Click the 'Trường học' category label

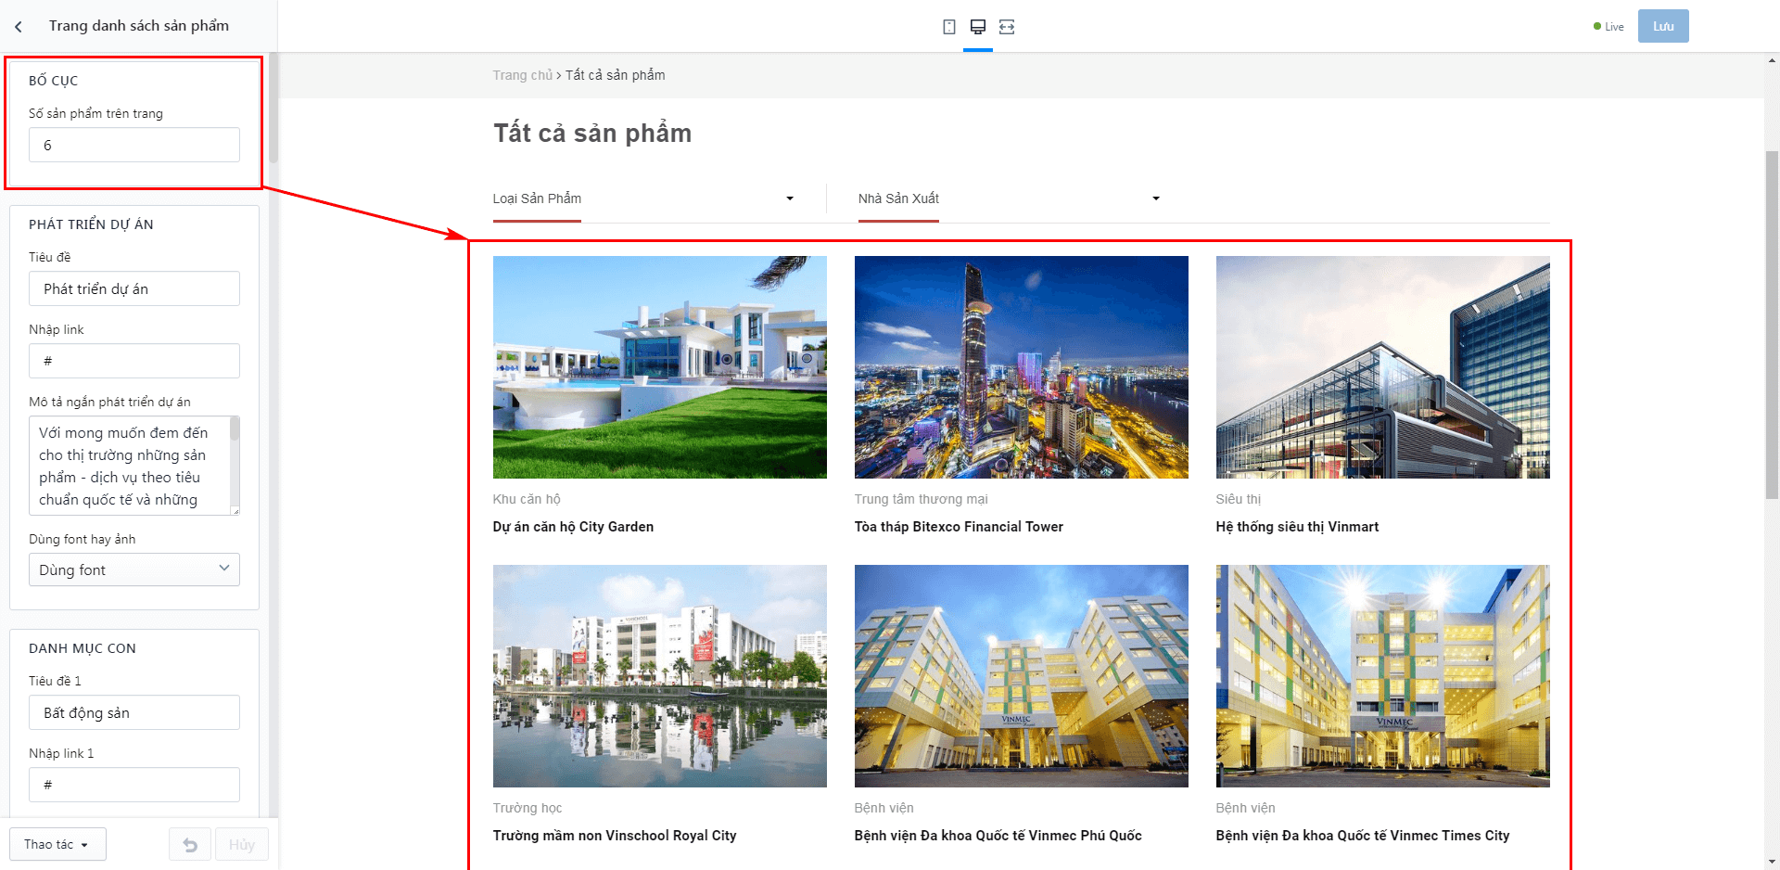coord(528,808)
